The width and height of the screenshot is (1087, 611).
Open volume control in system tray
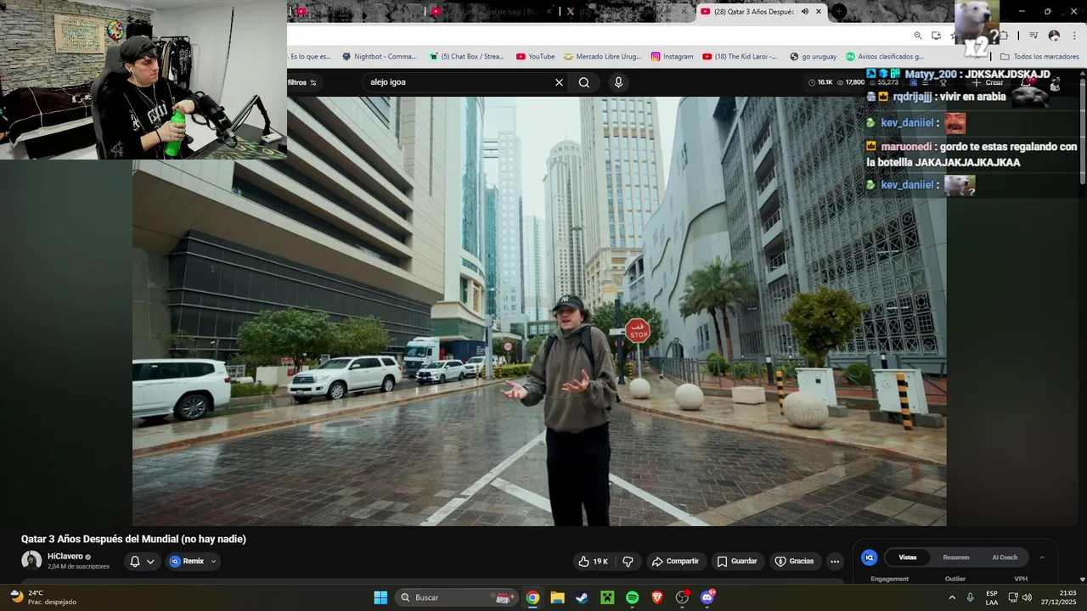(x=1027, y=597)
